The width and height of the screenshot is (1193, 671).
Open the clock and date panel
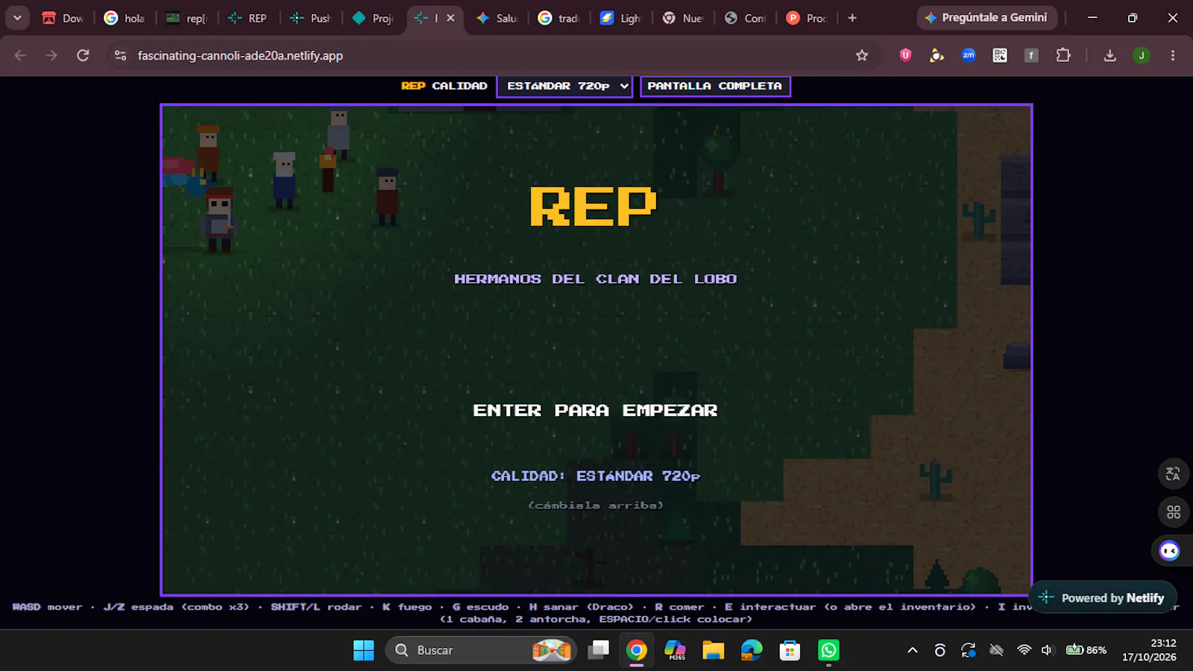coord(1149,650)
